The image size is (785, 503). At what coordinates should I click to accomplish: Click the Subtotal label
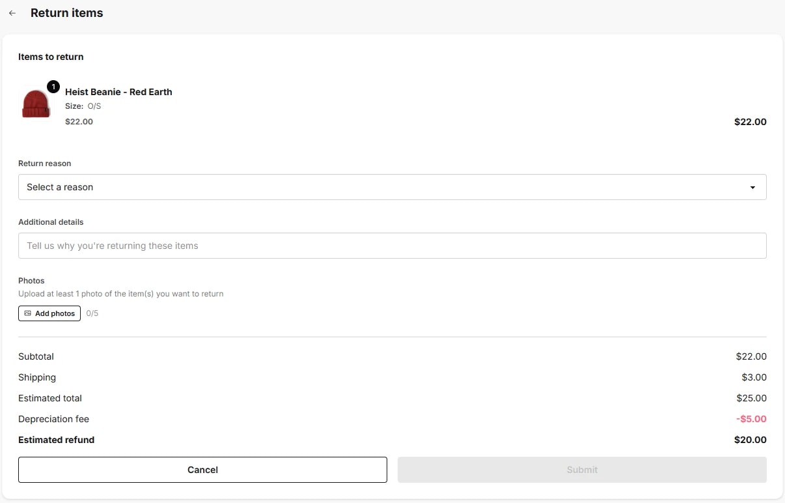[x=36, y=356]
